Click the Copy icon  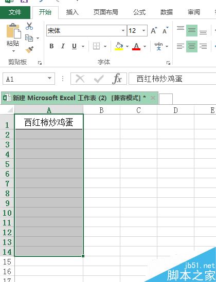coord(29,38)
